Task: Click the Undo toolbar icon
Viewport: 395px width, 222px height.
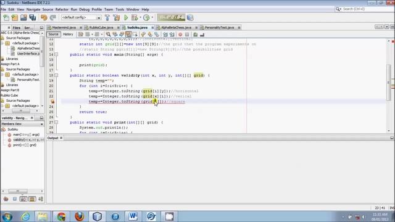Action: tap(44, 17)
